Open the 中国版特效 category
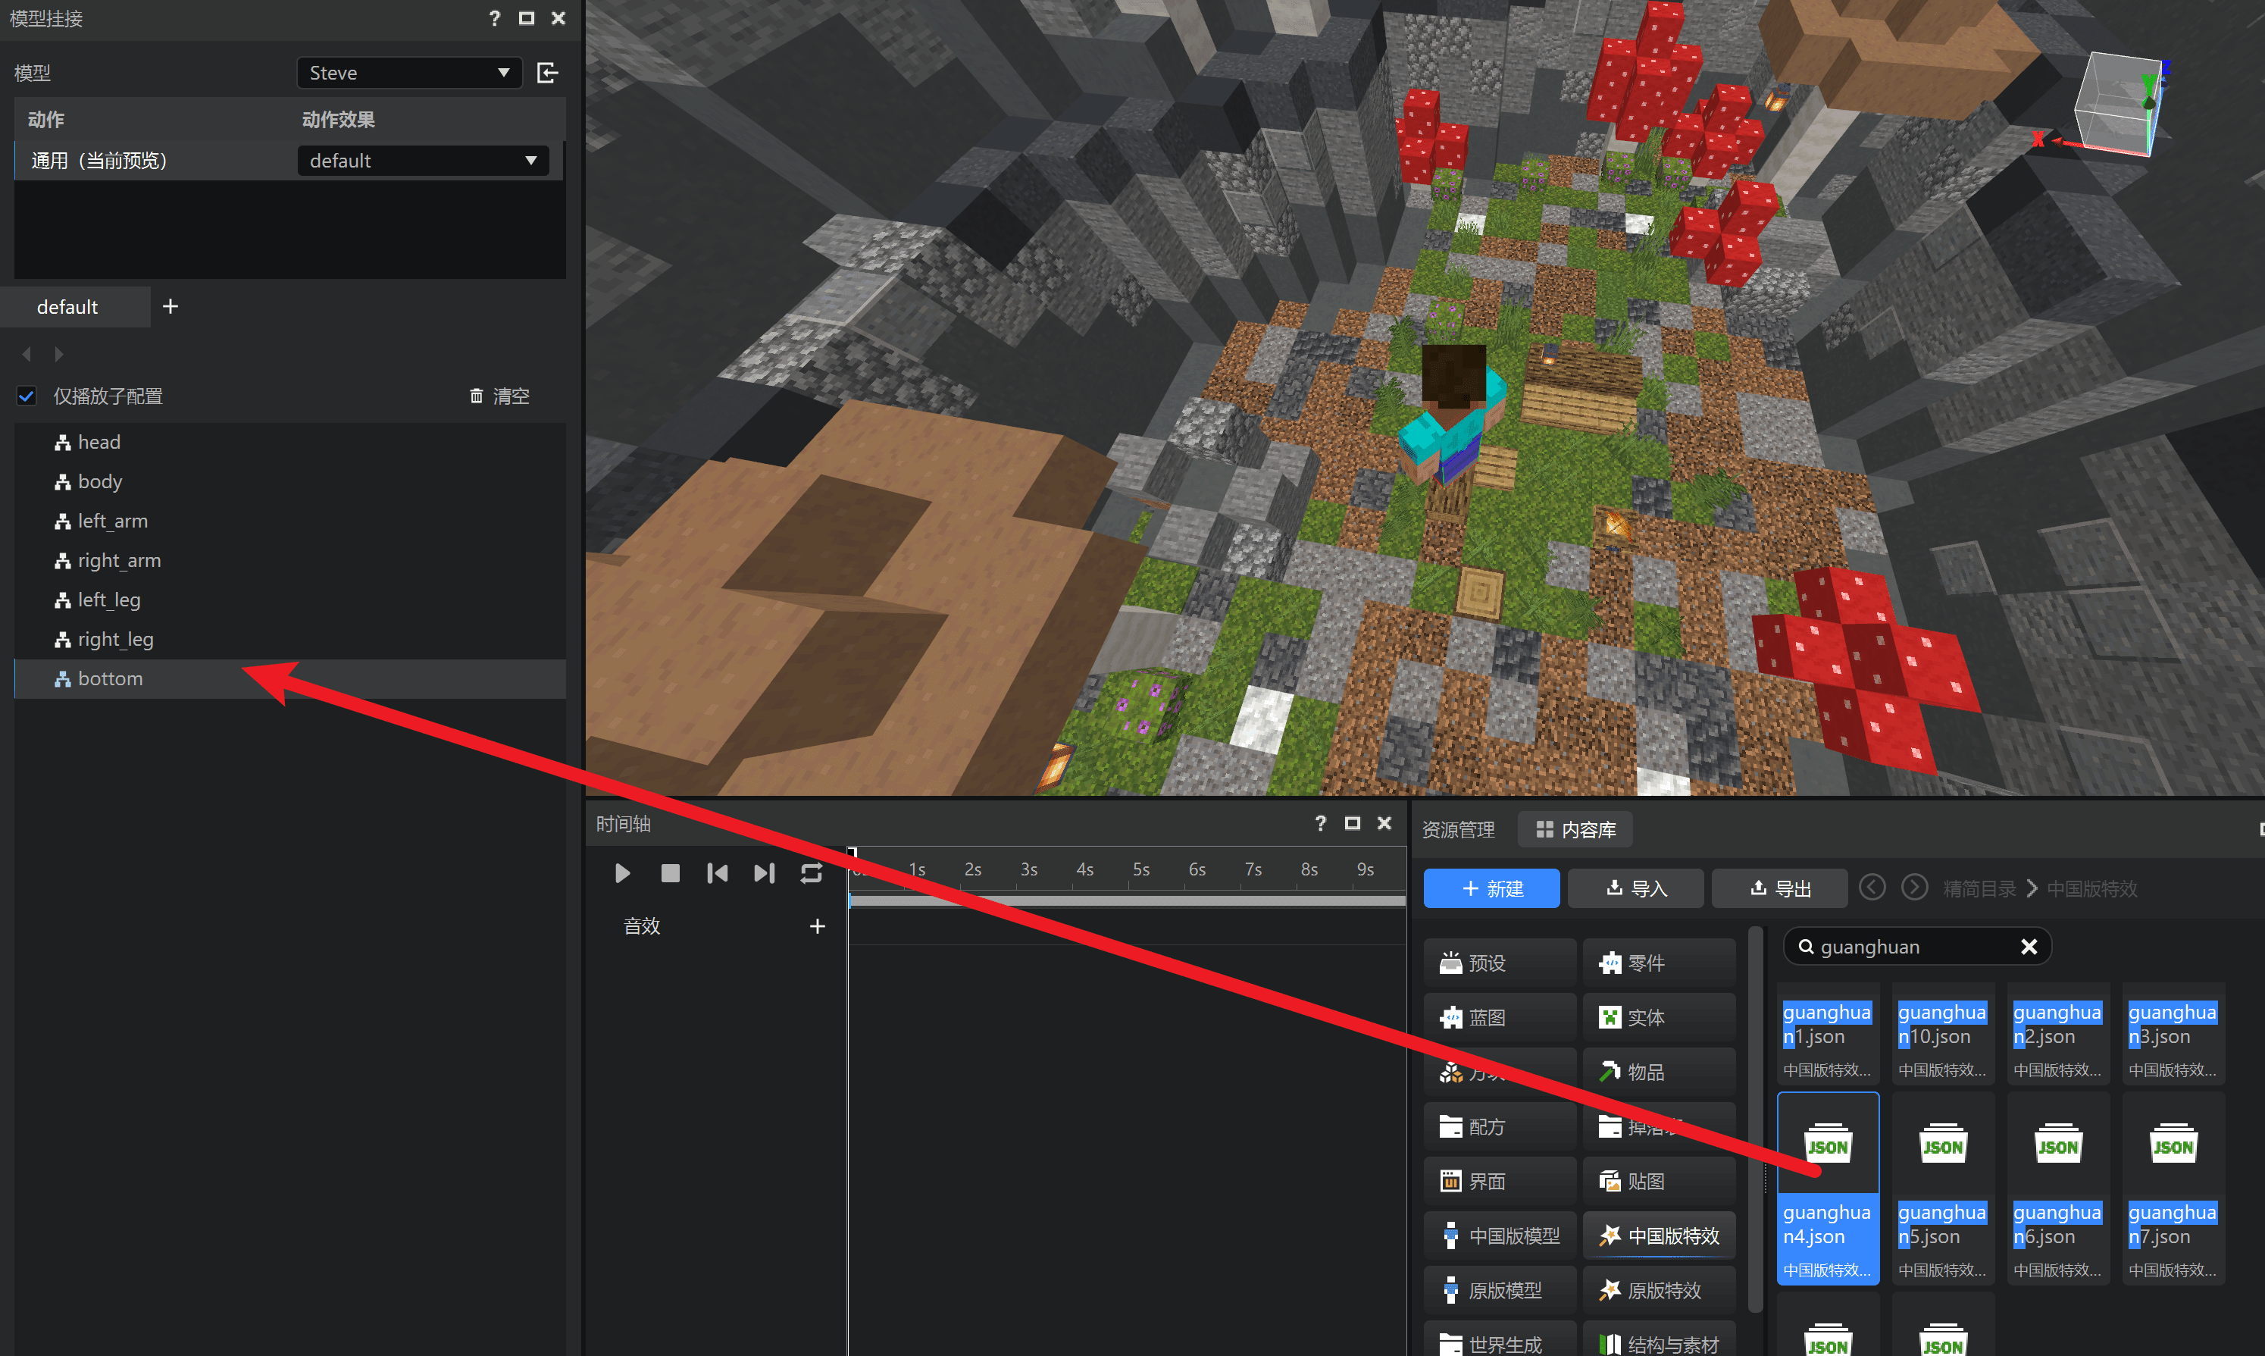This screenshot has width=2265, height=1356. click(1659, 1236)
